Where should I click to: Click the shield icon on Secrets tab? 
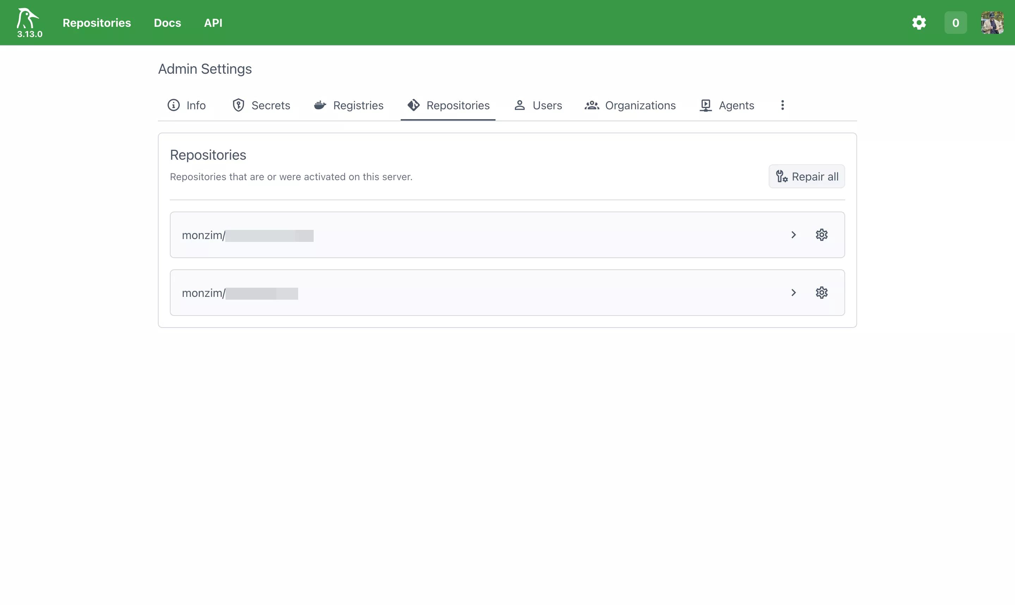coord(238,105)
